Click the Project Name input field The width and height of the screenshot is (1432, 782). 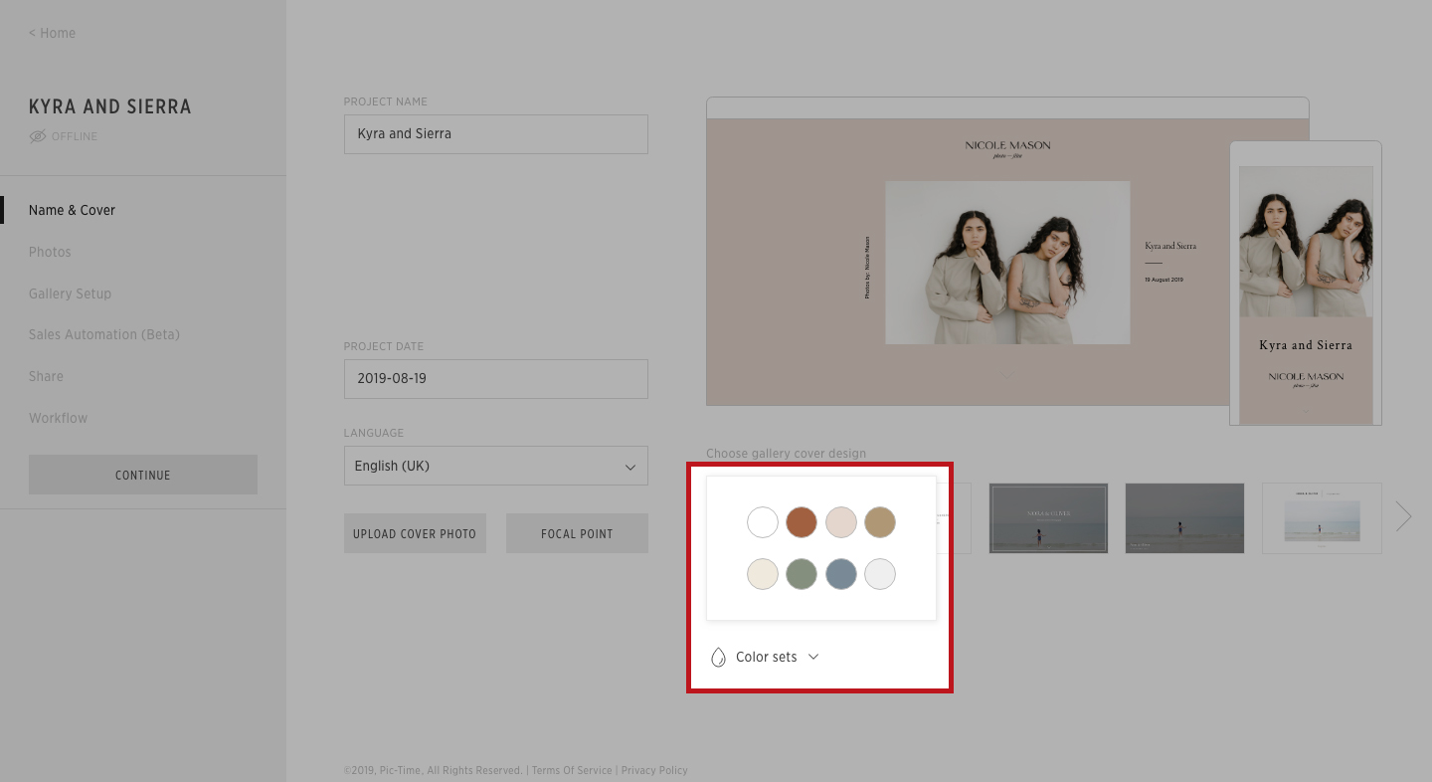click(x=496, y=133)
